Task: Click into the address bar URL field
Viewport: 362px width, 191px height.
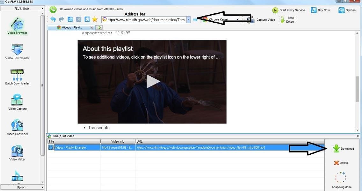Action: tap(146, 20)
